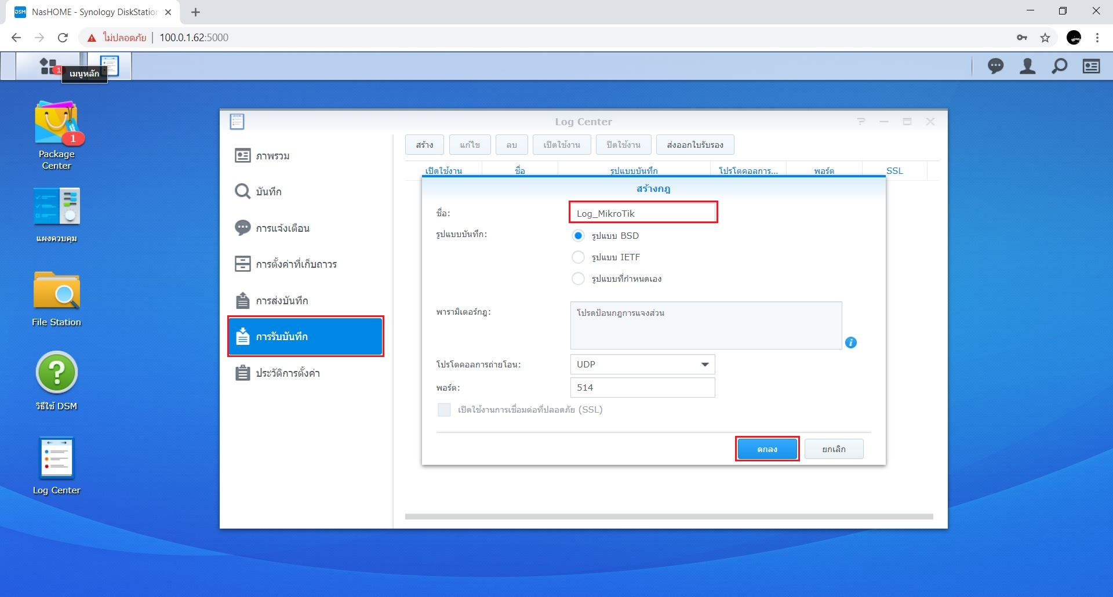Open the ประวัติการตั้งค่า settings history
The image size is (1113, 597).
[x=288, y=373]
